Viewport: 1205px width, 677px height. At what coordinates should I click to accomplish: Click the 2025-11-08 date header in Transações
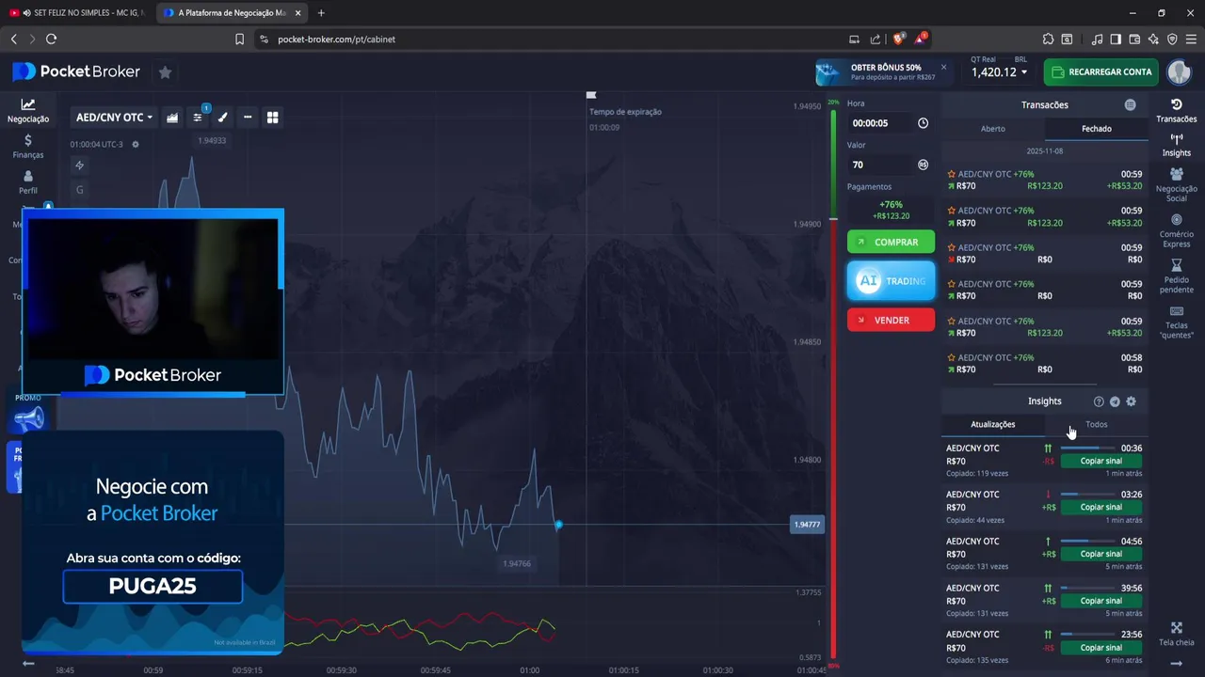(1045, 151)
